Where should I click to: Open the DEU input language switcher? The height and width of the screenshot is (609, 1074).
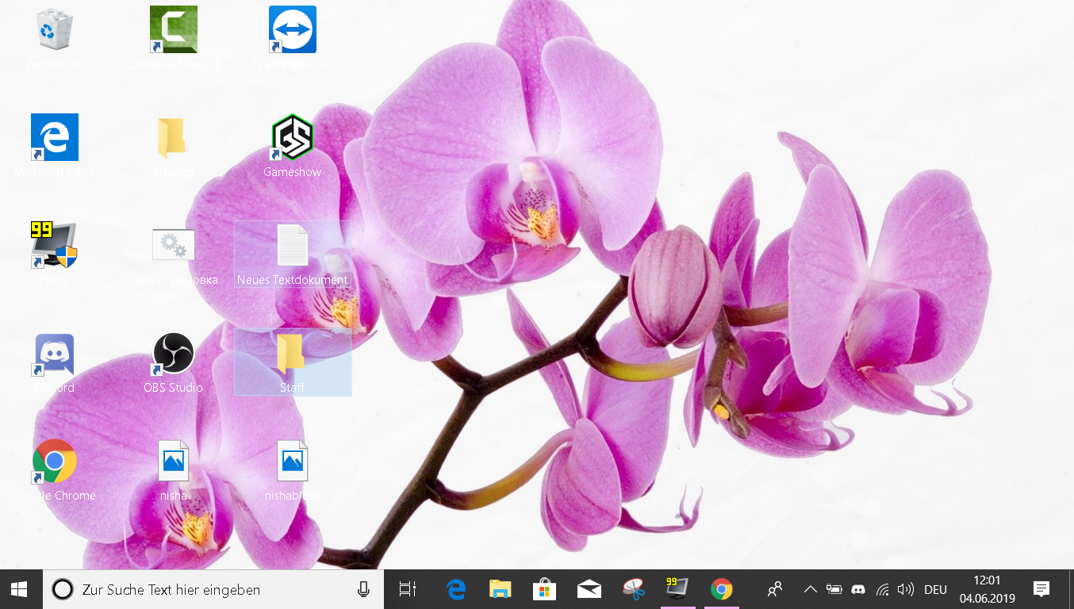[x=935, y=589]
